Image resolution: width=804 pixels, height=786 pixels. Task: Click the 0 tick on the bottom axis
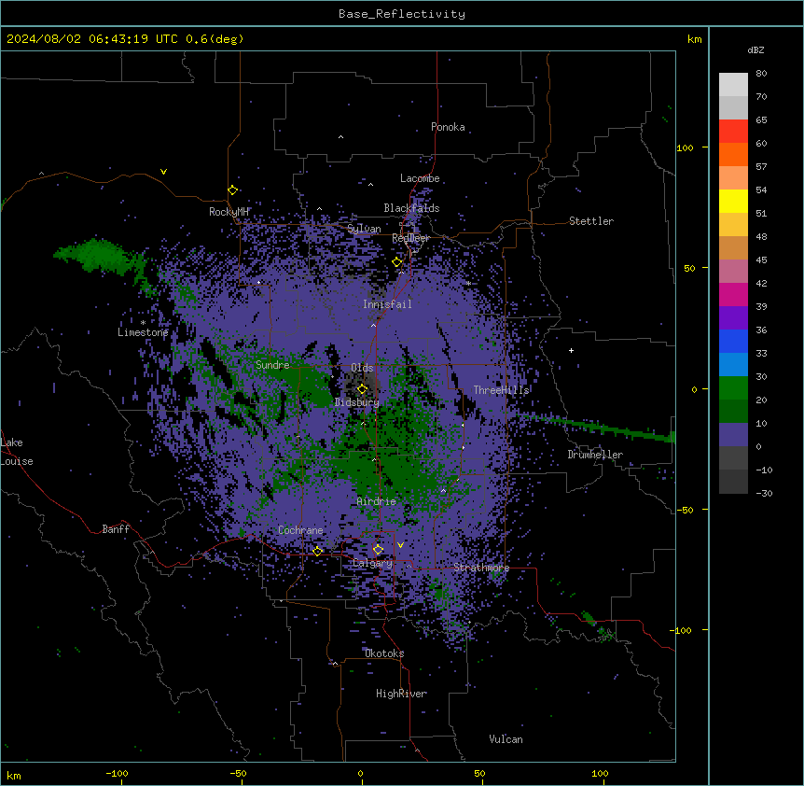360,773
